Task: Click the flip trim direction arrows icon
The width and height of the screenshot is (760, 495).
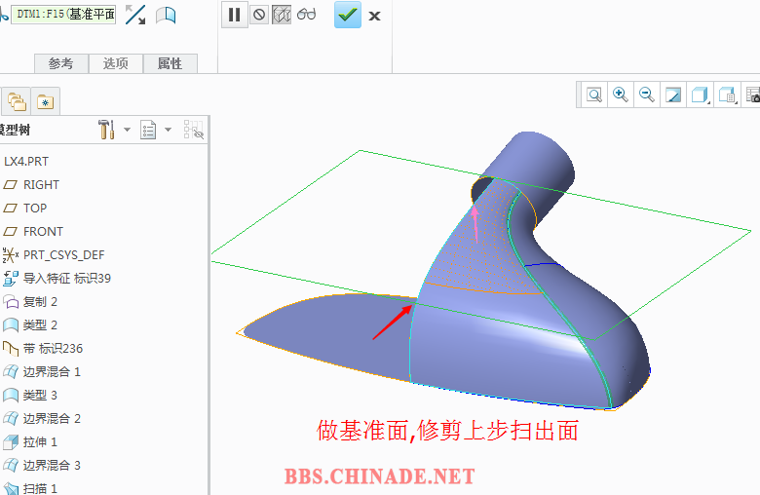Action: 135,15
